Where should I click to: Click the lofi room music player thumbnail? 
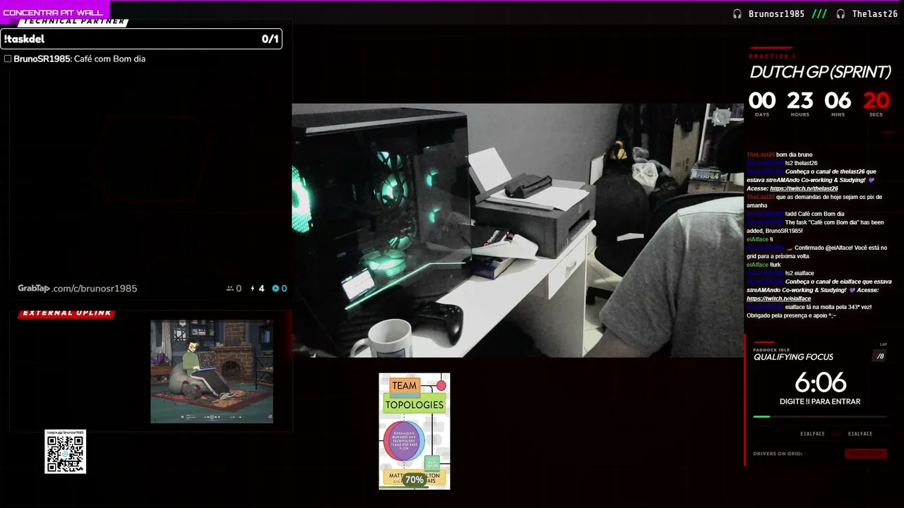click(x=212, y=371)
